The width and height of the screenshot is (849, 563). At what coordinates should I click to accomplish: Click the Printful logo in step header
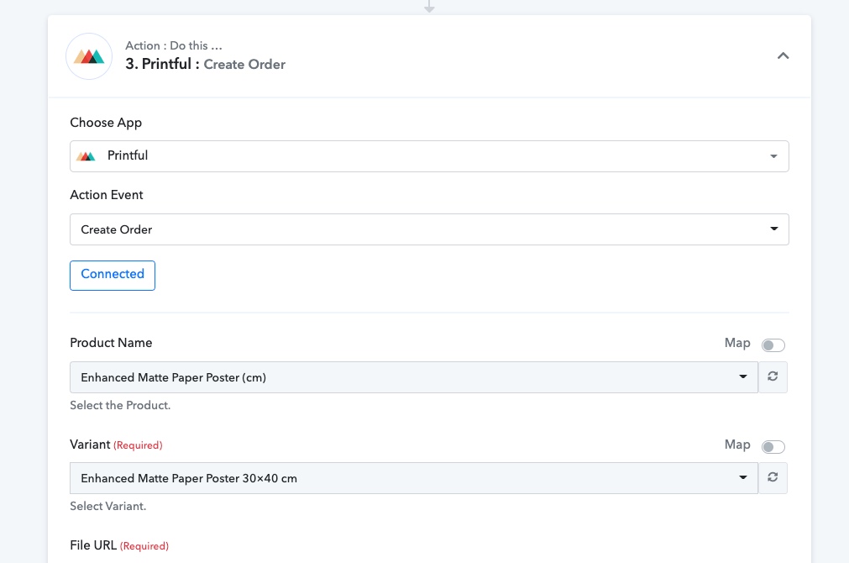89,56
